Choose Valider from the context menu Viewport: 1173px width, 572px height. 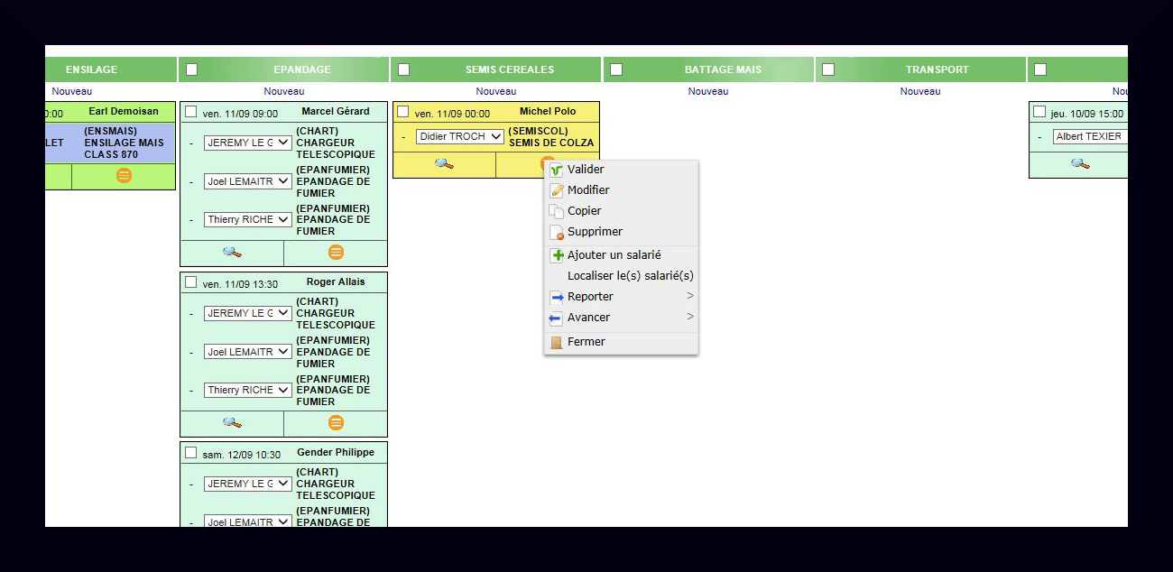coord(586,170)
